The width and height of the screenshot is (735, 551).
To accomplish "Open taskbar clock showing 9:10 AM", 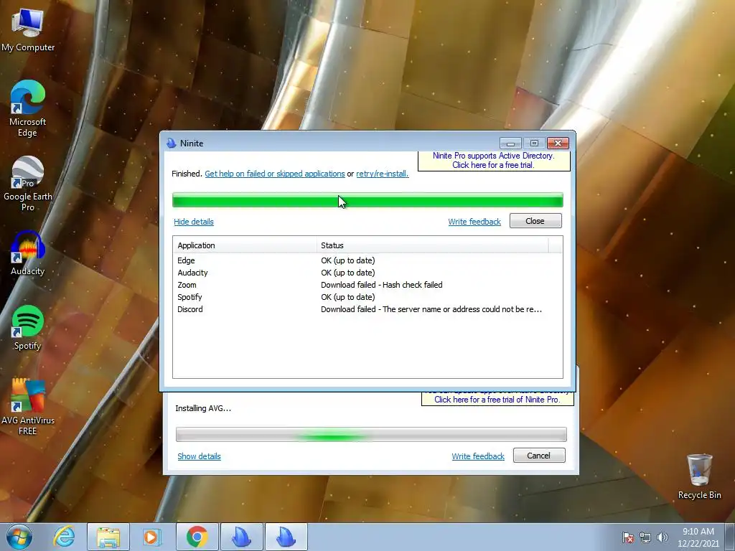I will click(698, 537).
